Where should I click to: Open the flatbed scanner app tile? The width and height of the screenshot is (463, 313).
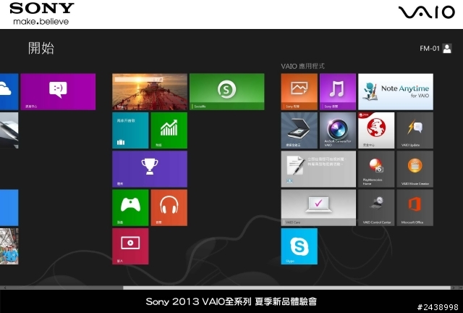299,130
